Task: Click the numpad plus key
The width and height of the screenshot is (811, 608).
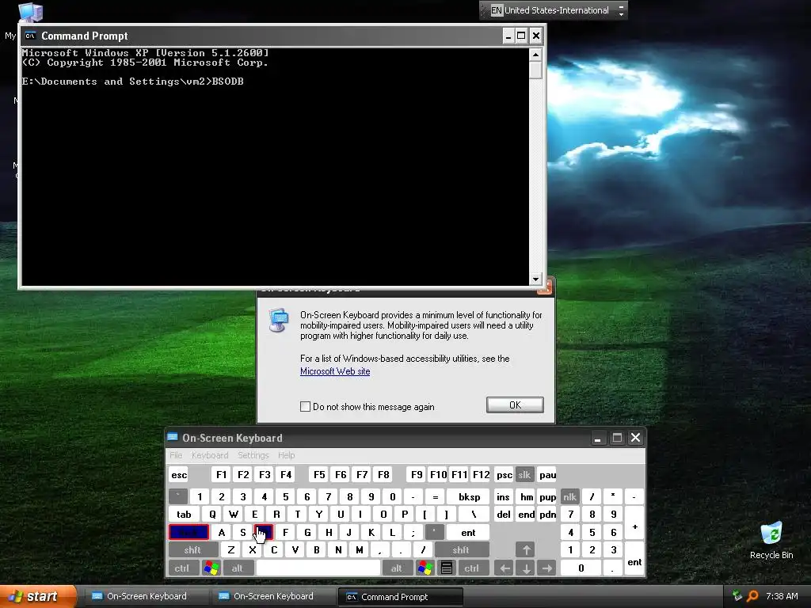Action: click(634, 523)
